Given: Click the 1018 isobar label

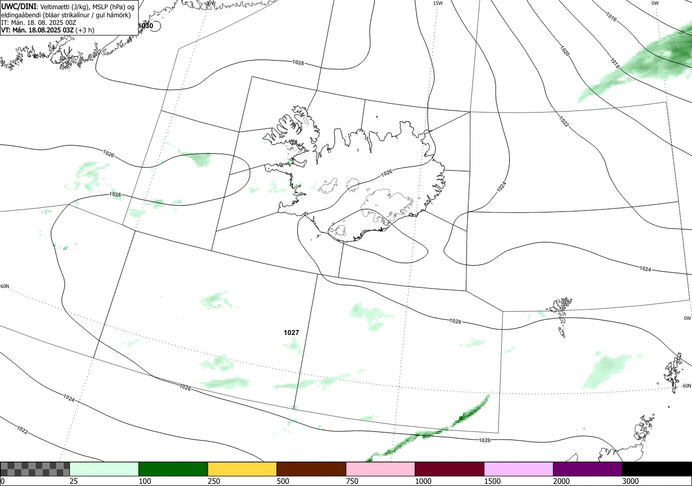Looking at the screenshot, I should [x=615, y=62].
